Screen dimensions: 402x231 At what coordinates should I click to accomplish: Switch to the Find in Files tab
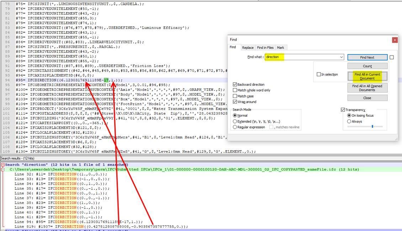tap(265, 48)
